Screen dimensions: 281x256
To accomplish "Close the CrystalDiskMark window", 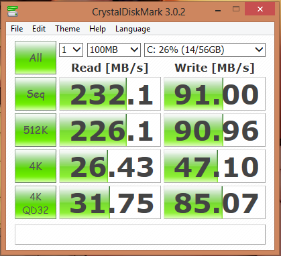I will tap(260, 9).
